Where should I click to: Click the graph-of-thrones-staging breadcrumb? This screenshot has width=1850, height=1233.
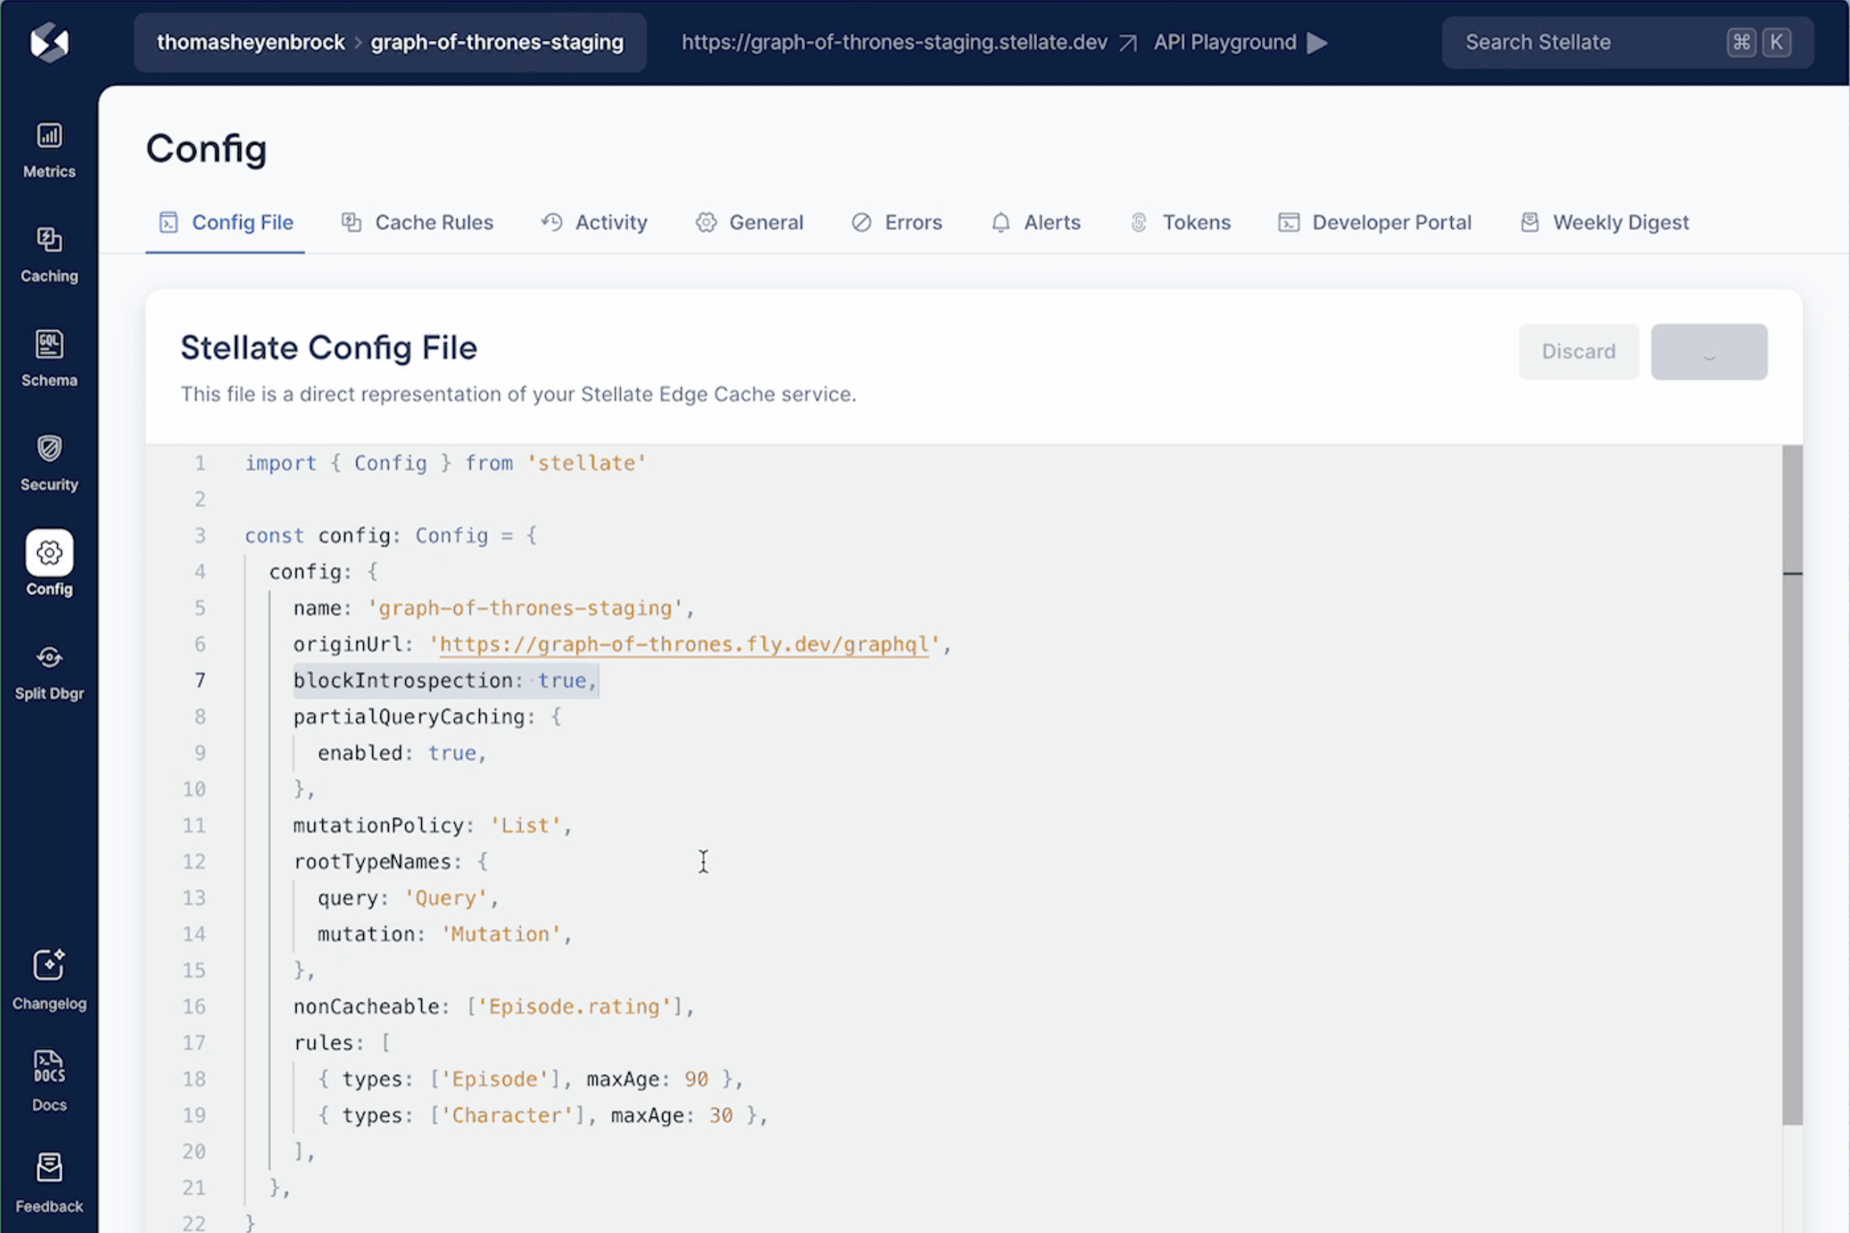coord(497,42)
